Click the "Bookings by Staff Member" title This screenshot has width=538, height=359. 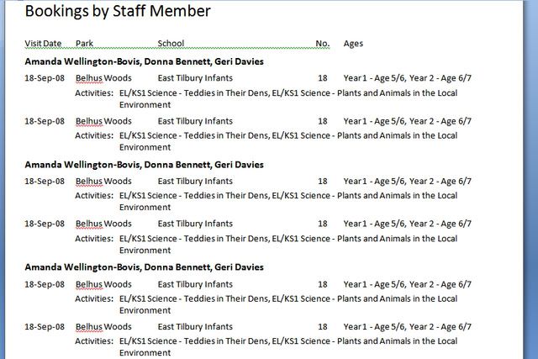pyautogui.click(x=118, y=12)
